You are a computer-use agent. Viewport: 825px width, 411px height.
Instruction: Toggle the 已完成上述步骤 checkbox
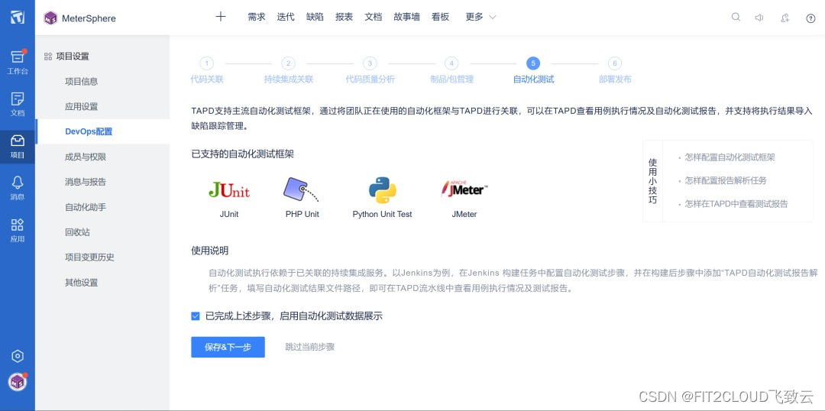point(196,316)
